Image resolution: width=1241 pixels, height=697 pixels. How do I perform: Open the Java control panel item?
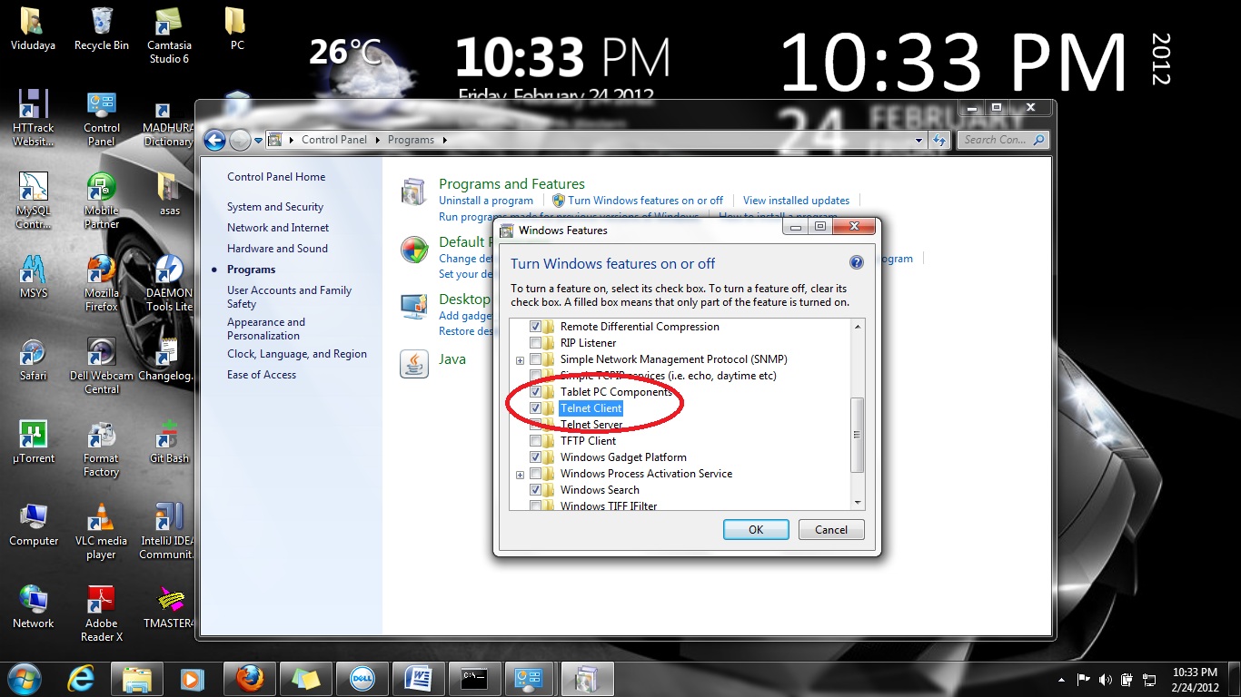pos(452,359)
